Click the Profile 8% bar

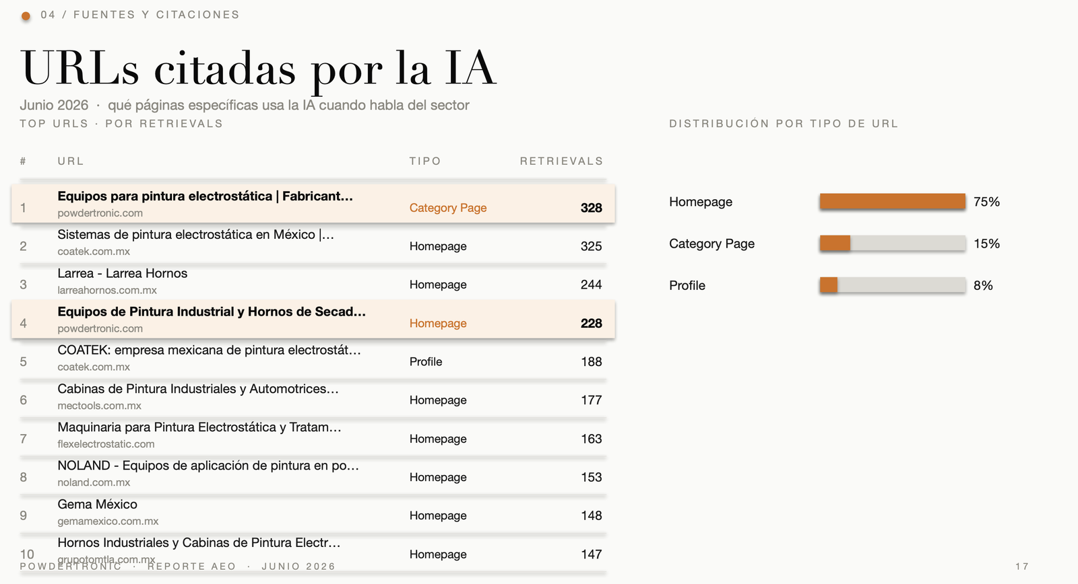(893, 285)
